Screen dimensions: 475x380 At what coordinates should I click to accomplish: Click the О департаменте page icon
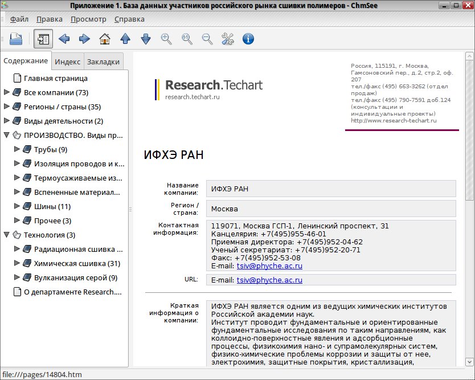point(17,292)
